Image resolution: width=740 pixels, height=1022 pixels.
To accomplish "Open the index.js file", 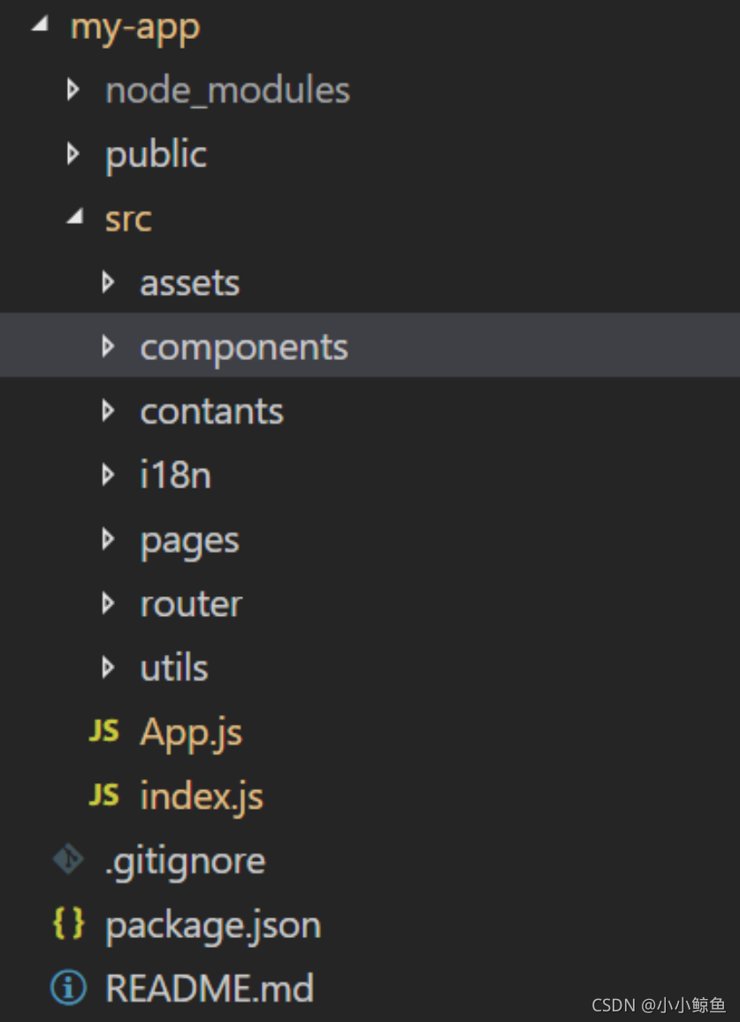I will pos(202,797).
